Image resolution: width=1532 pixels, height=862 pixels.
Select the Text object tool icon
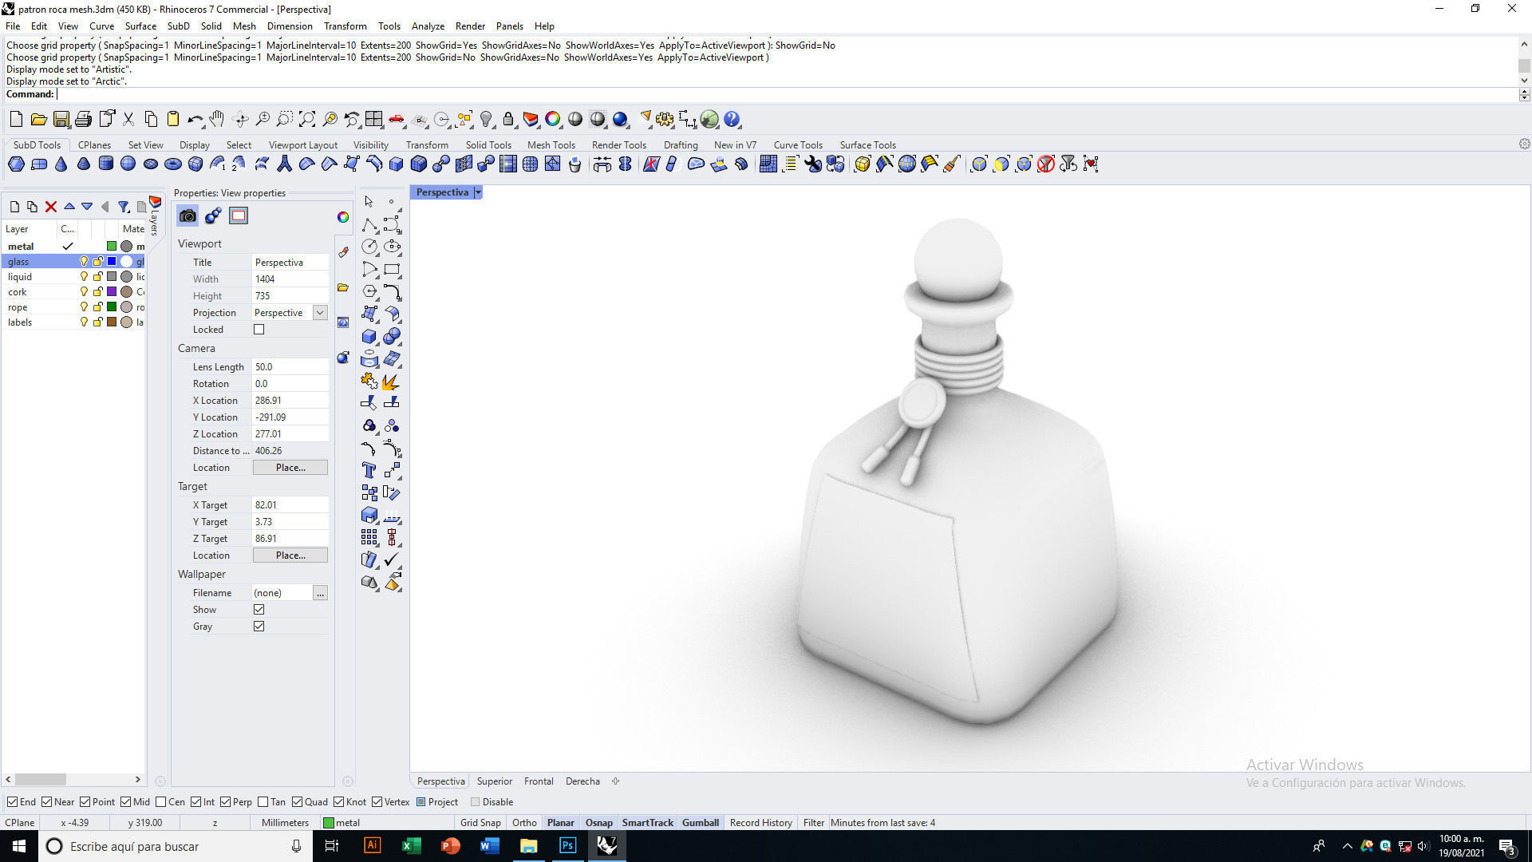[369, 470]
